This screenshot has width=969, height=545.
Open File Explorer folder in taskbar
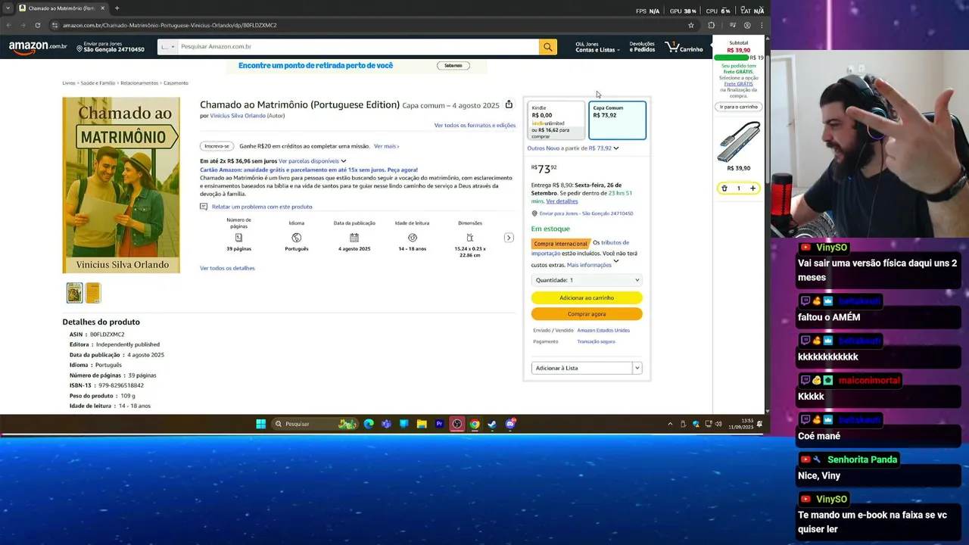click(422, 424)
